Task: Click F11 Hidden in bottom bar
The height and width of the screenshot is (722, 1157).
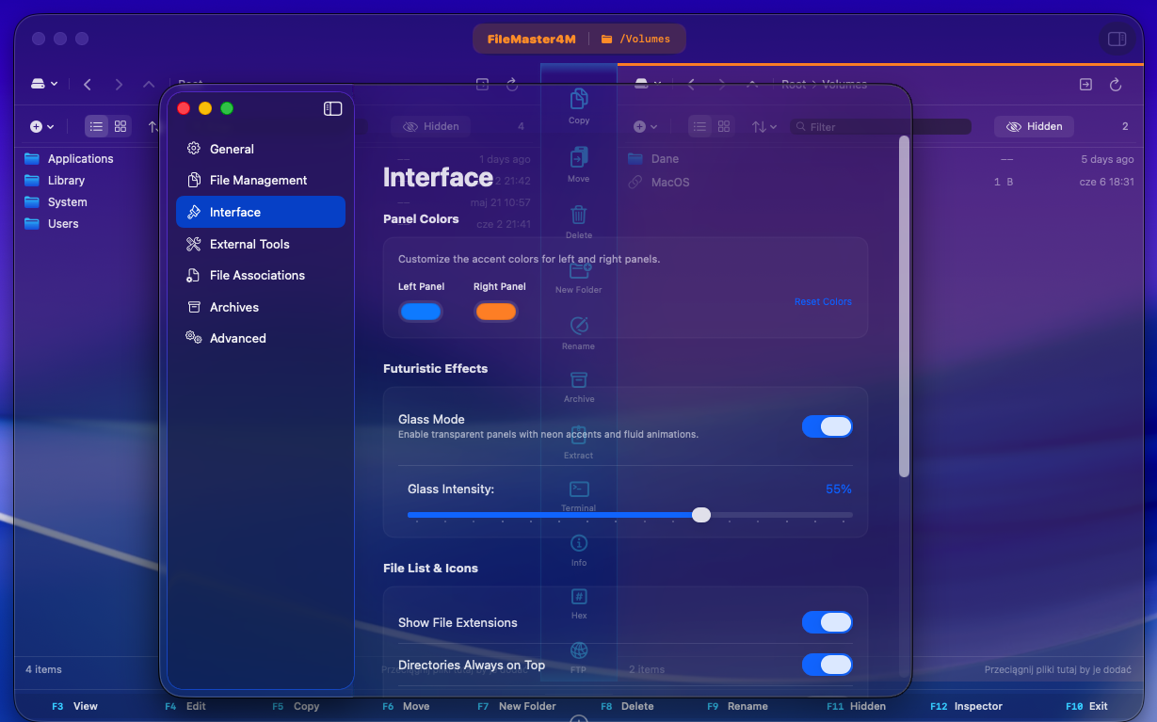Action: pos(856,706)
